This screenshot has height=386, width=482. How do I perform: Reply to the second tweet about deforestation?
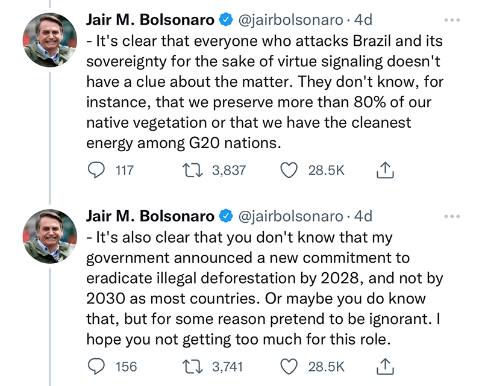coord(97,366)
